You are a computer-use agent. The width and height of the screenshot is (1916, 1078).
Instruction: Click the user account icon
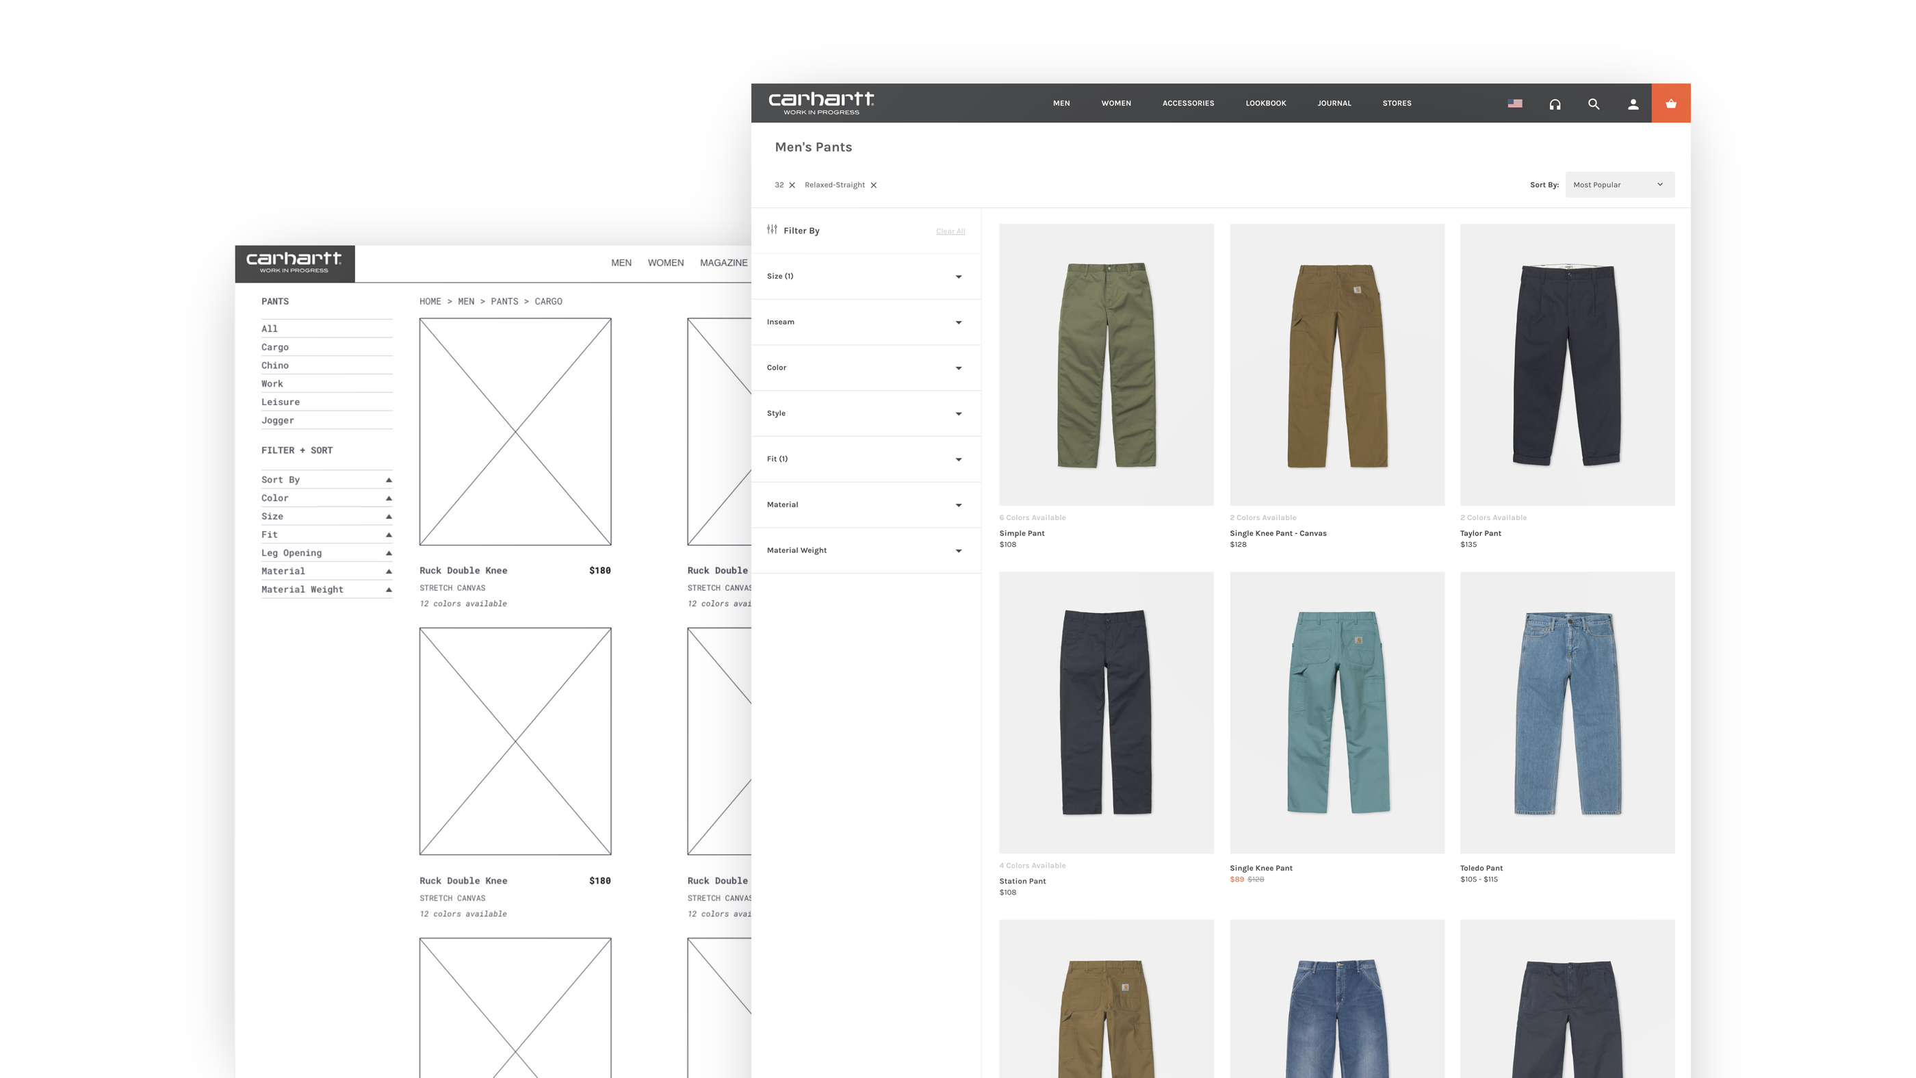pyautogui.click(x=1633, y=104)
